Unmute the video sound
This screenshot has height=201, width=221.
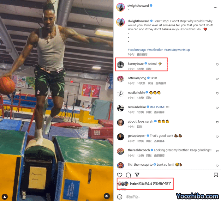[107, 196]
